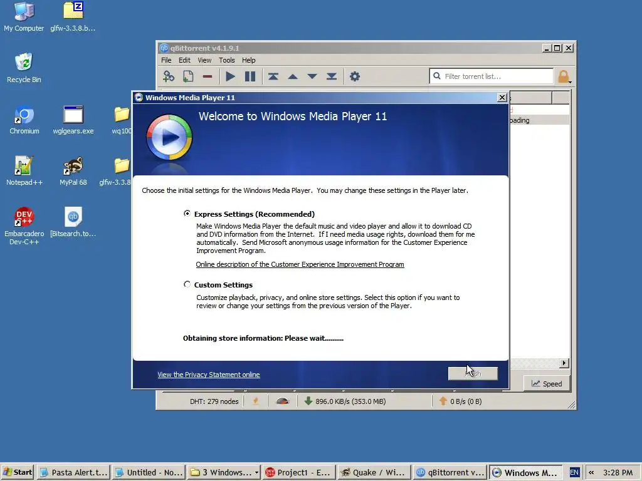The image size is (642, 481).
Task: Move torrent to top of queue icon
Action: 273,76
